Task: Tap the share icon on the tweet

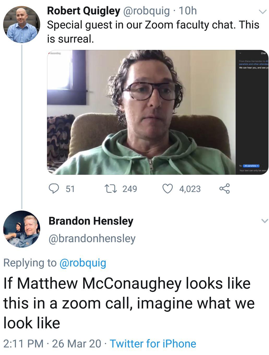Action: [224, 189]
